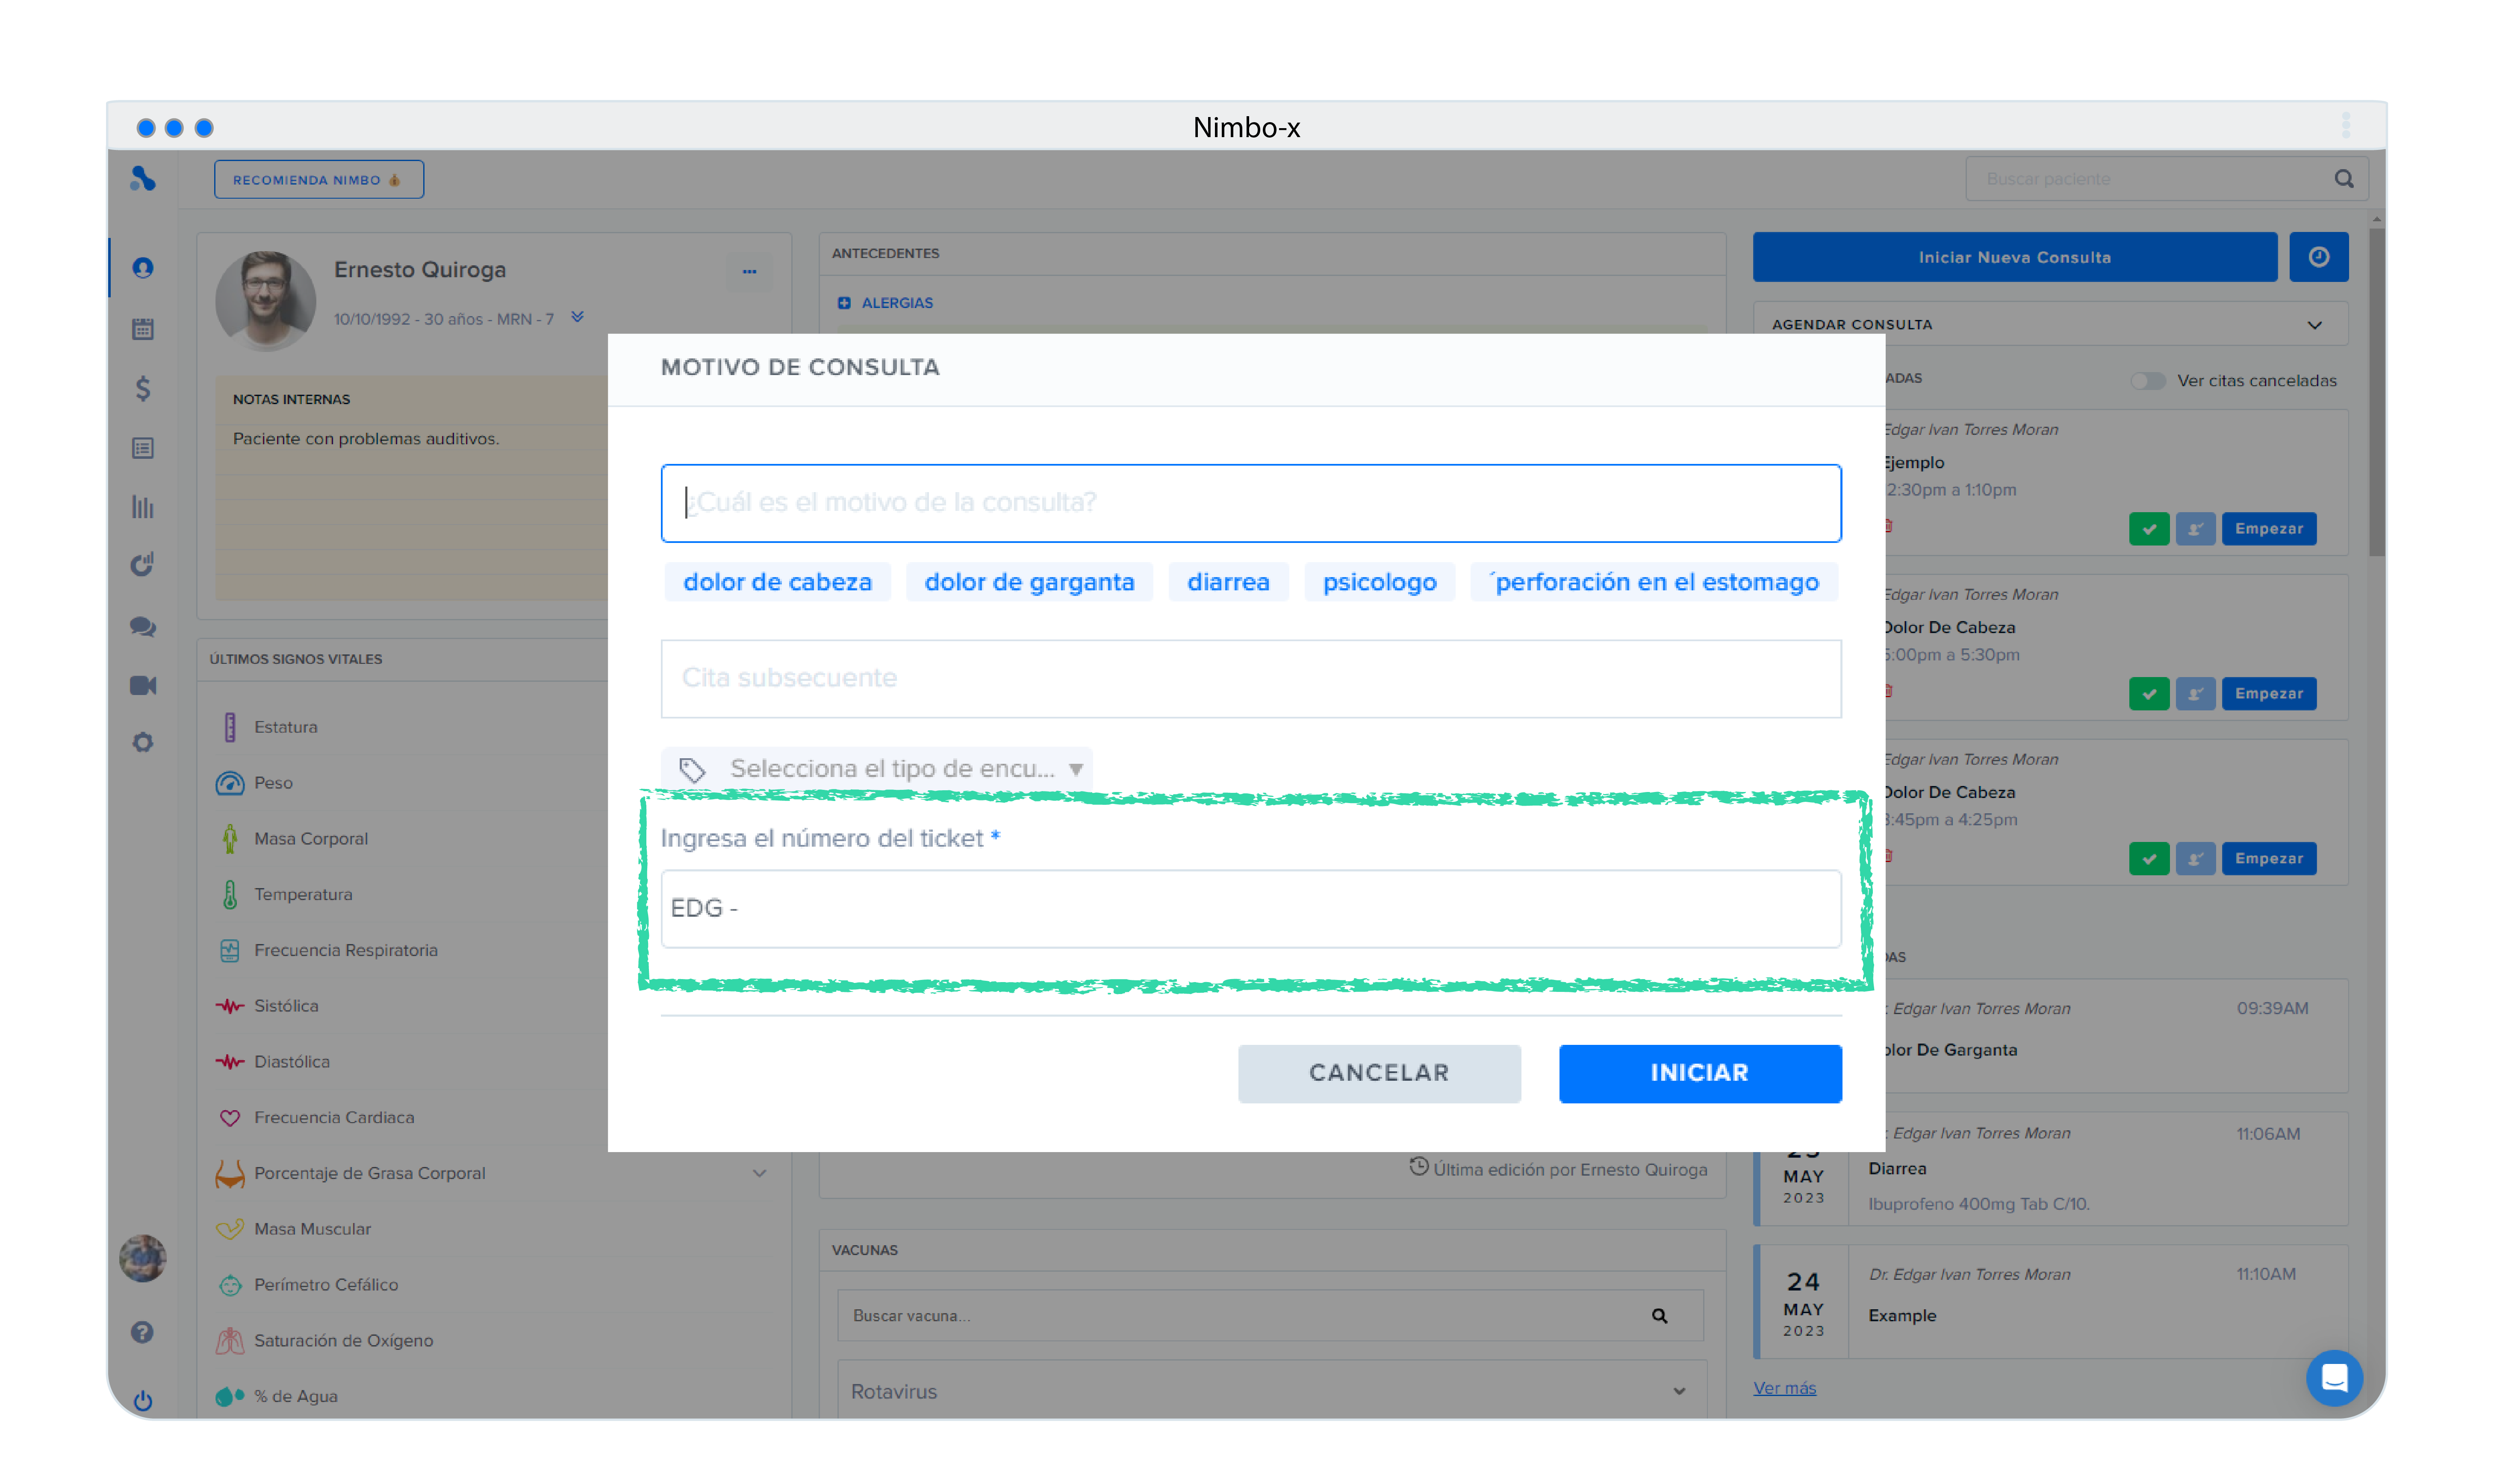Click the power logout icon

click(x=143, y=1400)
